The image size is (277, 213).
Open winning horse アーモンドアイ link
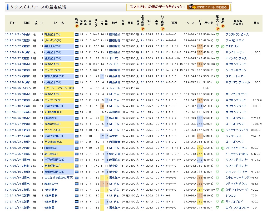234,41
